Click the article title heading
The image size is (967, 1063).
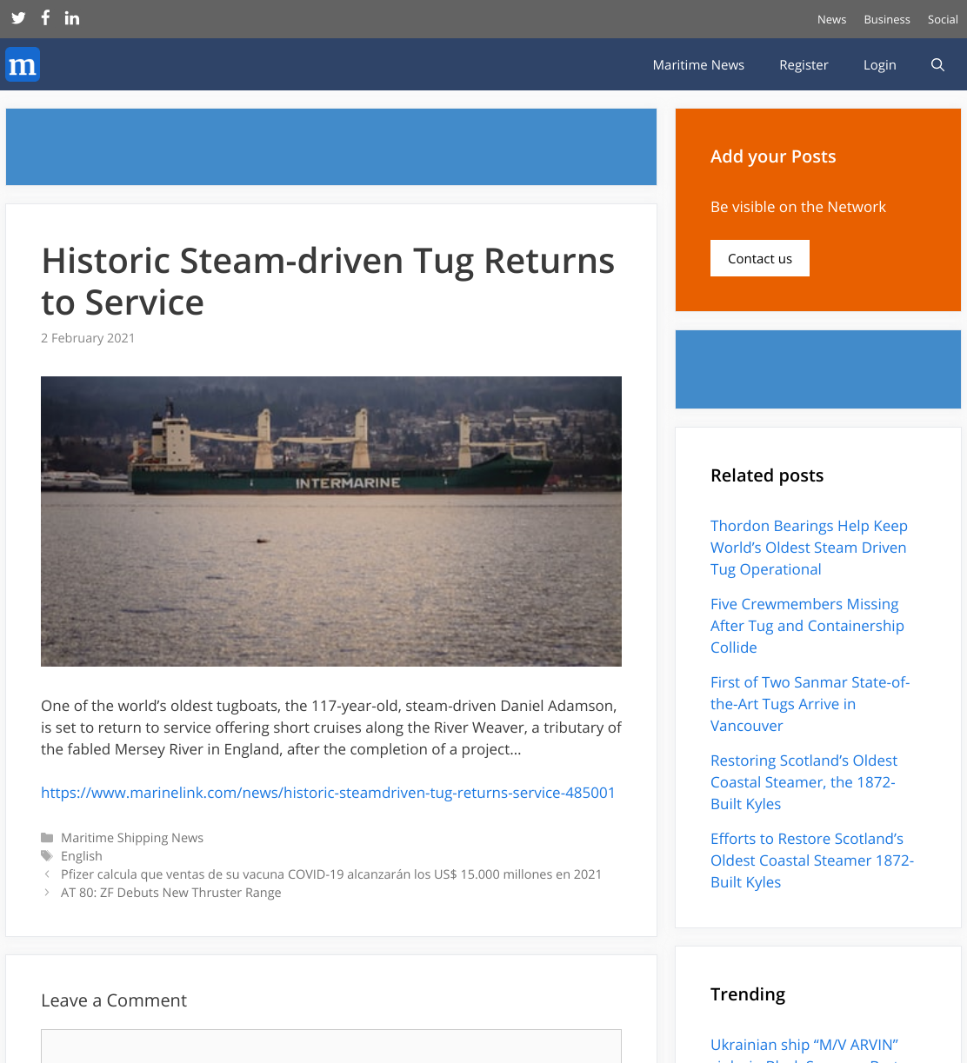328,282
